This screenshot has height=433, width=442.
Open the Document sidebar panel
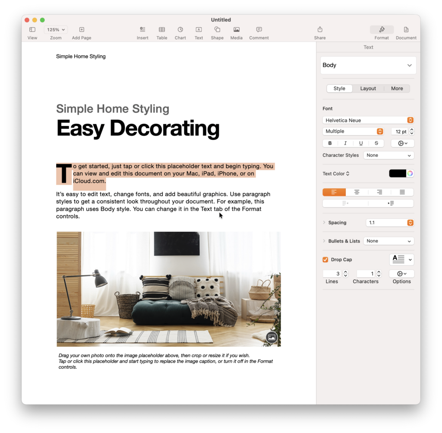click(x=406, y=30)
